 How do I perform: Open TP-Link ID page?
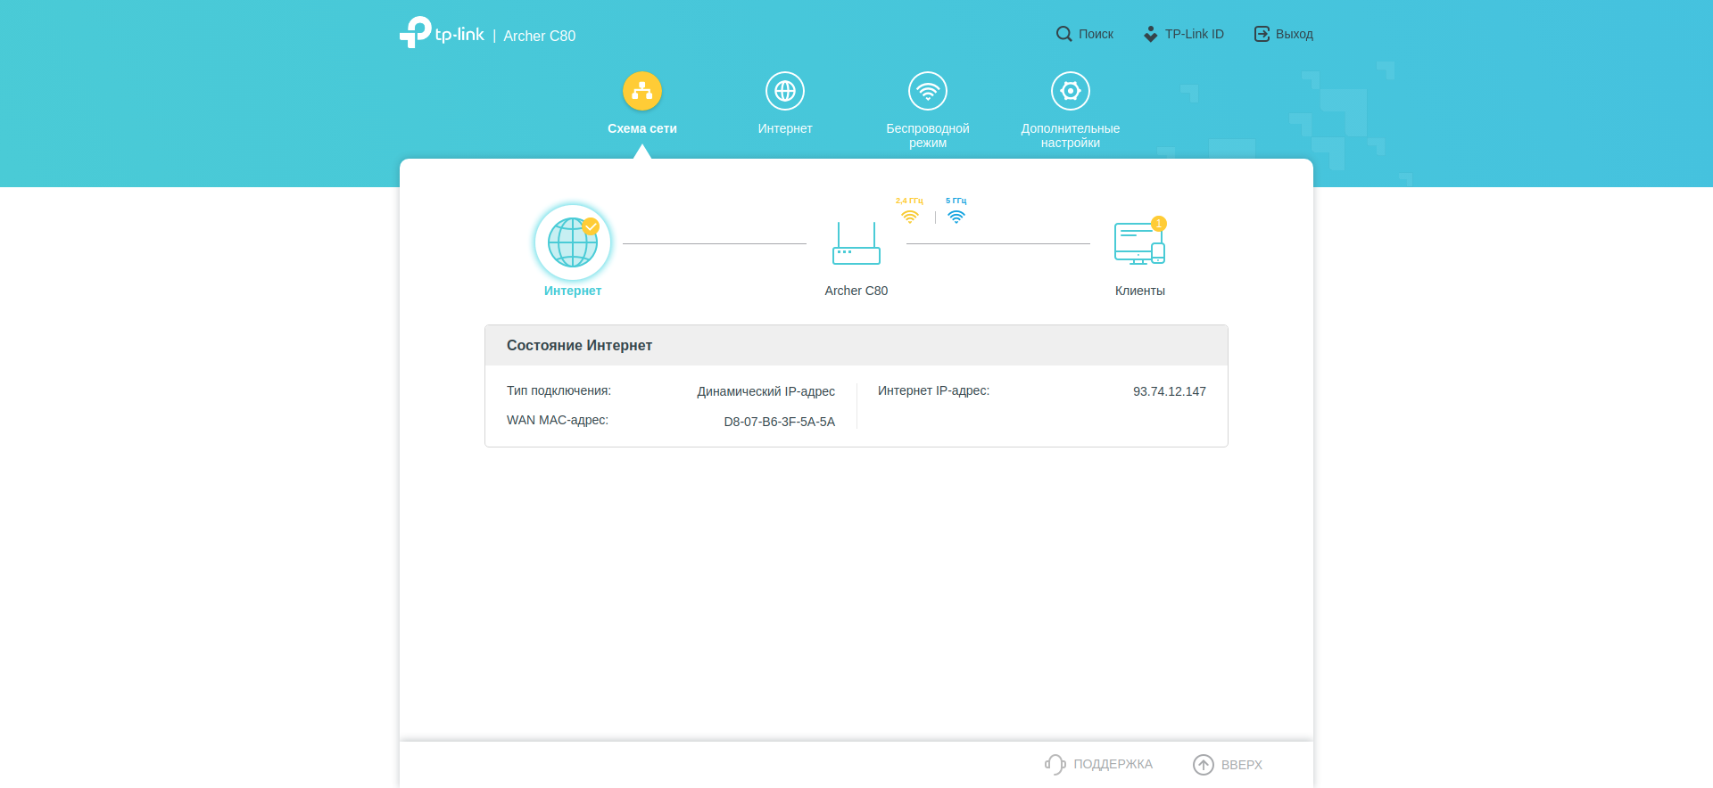[x=1183, y=34]
